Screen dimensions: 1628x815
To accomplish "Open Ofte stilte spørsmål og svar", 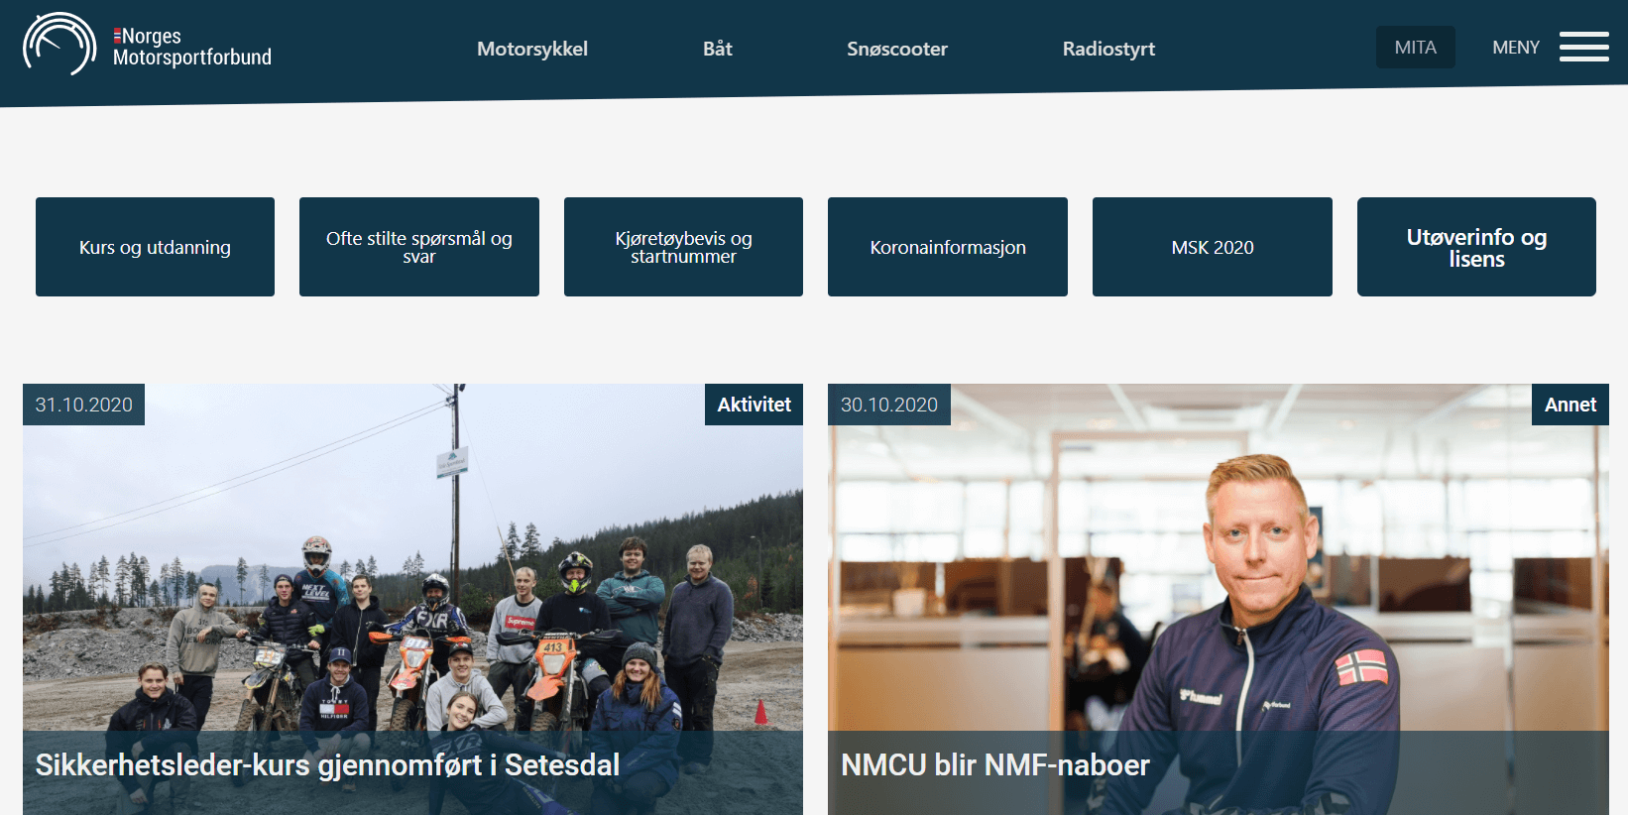I will pos(419,247).
